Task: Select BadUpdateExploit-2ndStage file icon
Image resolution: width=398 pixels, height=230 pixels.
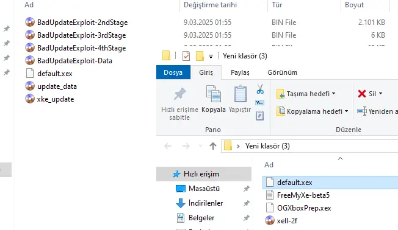Action: tap(30, 23)
